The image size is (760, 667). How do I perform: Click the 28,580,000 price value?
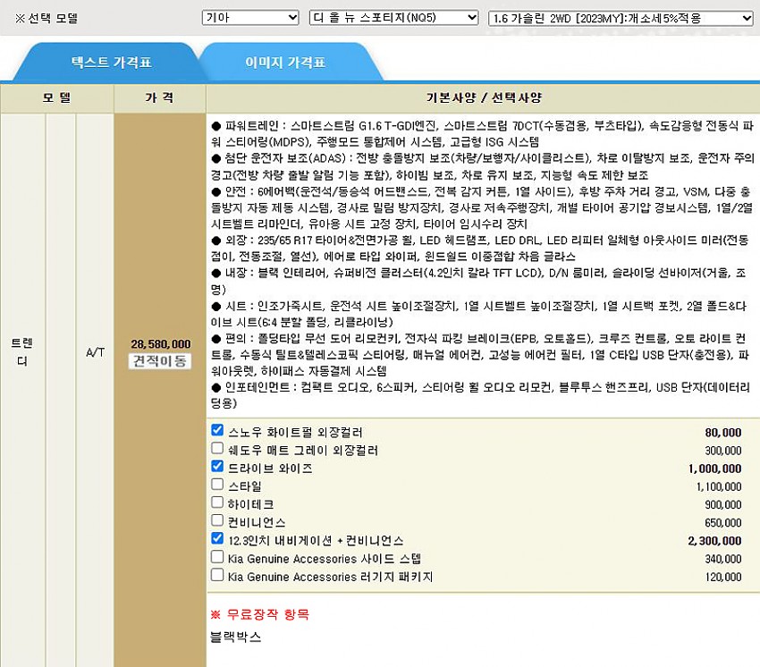click(x=160, y=343)
